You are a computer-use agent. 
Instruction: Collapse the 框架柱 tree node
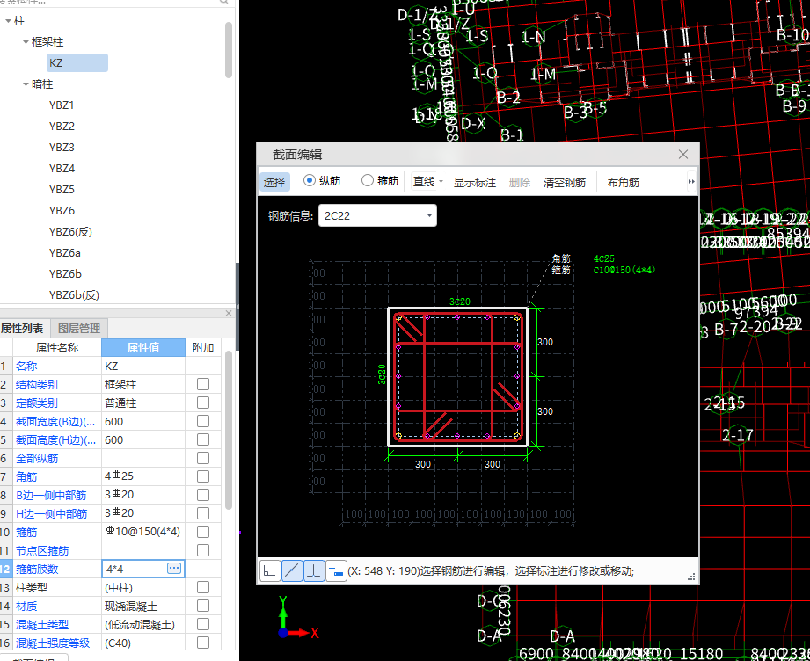pos(26,42)
